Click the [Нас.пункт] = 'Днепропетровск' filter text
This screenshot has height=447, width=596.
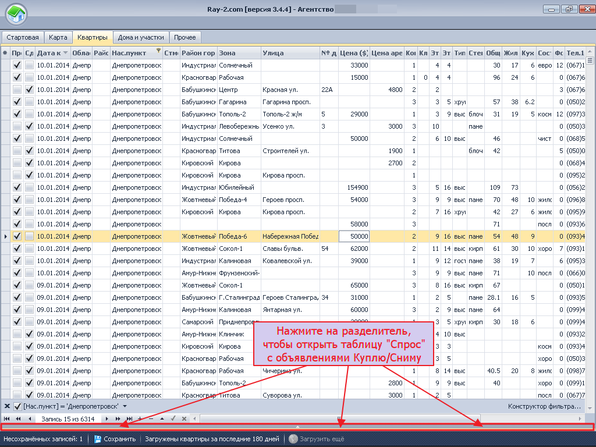pos(70,406)
